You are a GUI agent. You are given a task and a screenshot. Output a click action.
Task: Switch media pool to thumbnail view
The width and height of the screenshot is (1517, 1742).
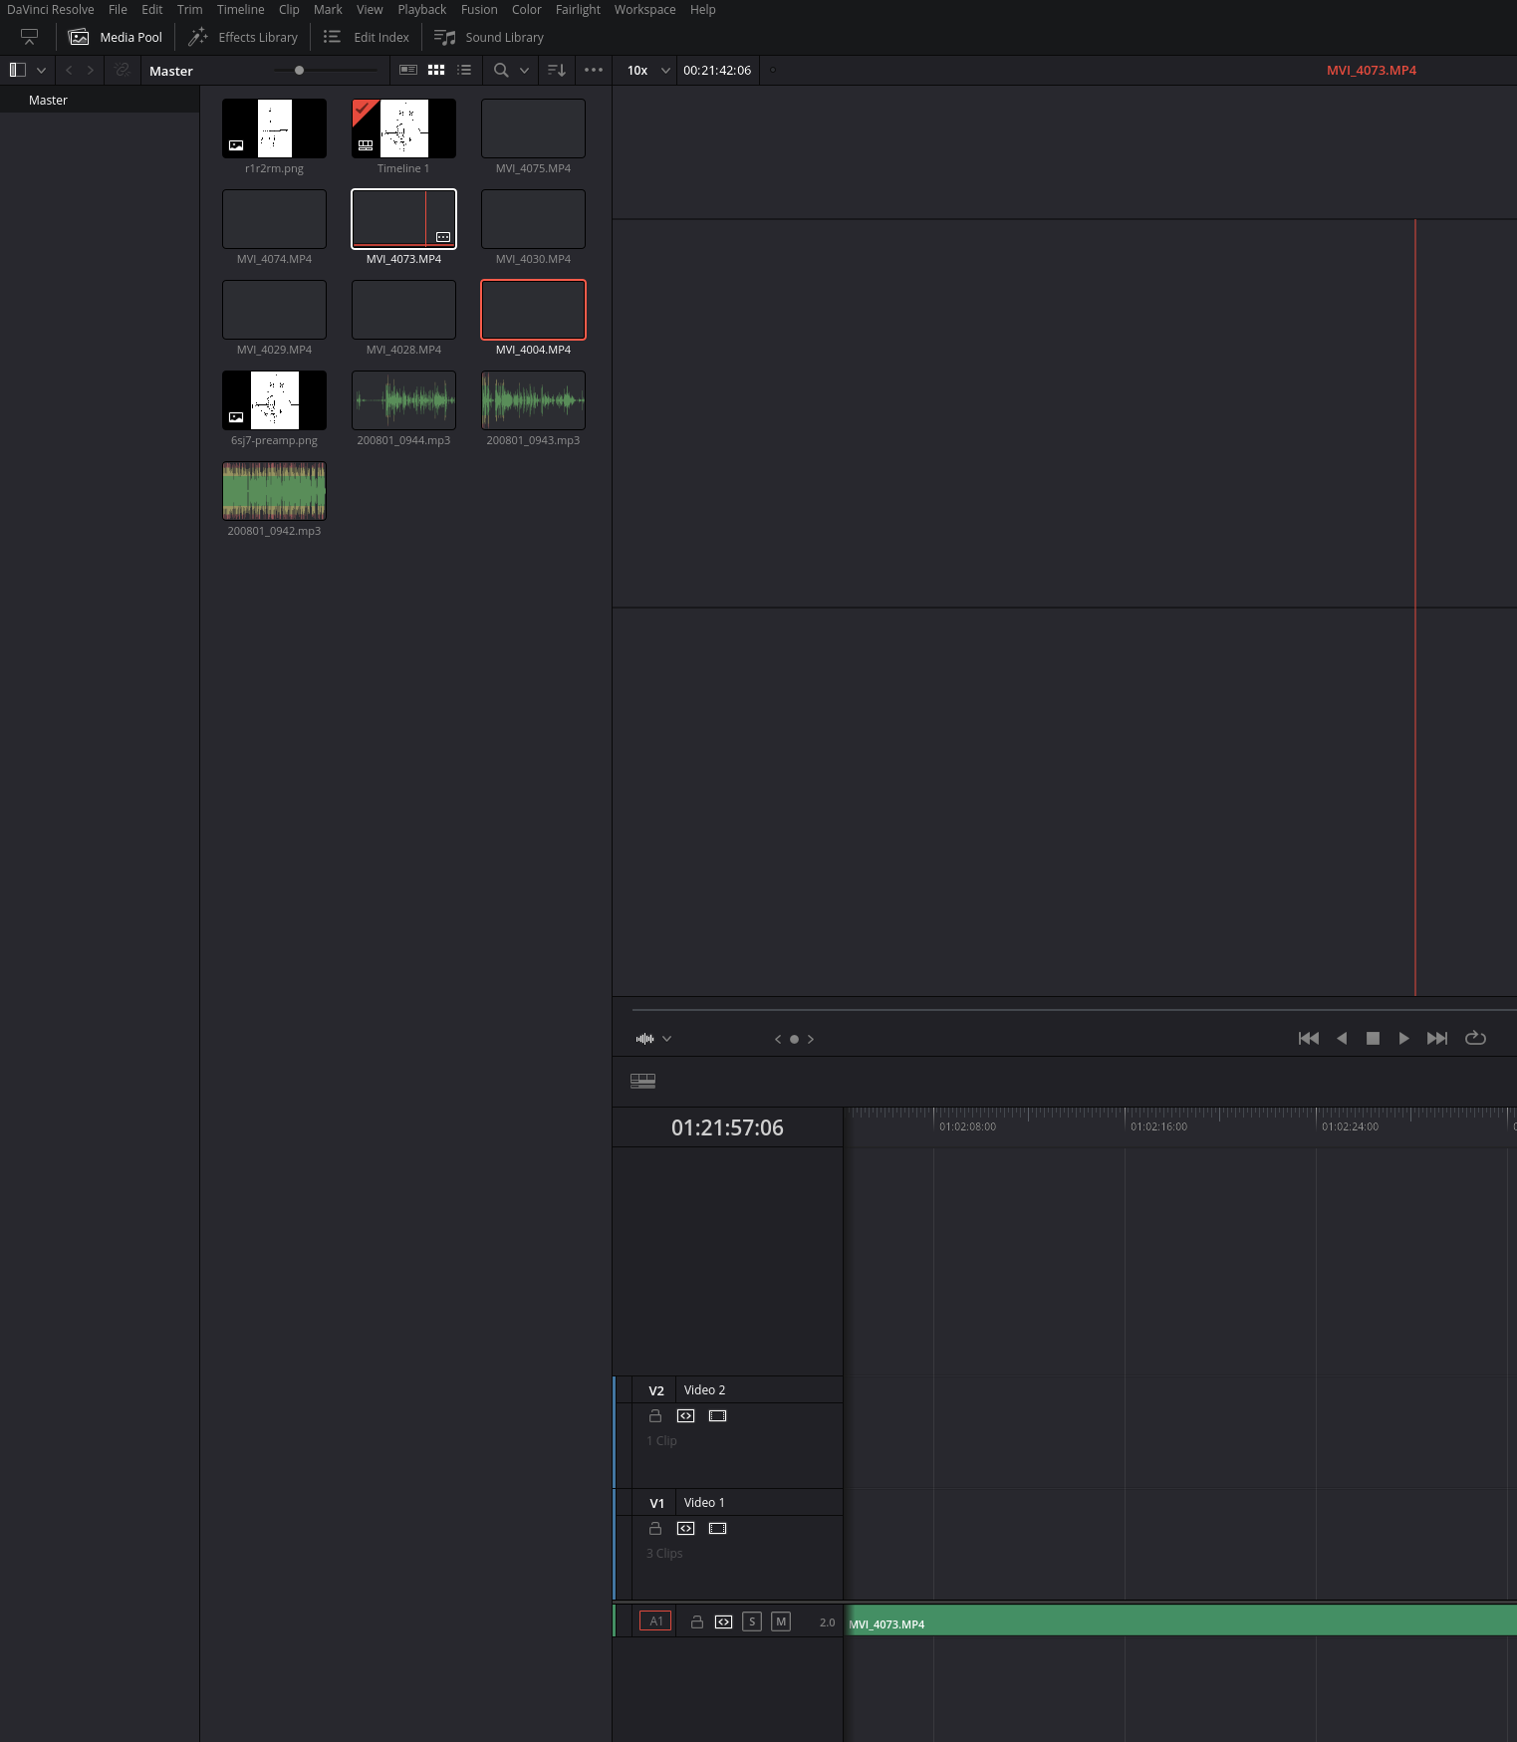click(x=436, y=70)
